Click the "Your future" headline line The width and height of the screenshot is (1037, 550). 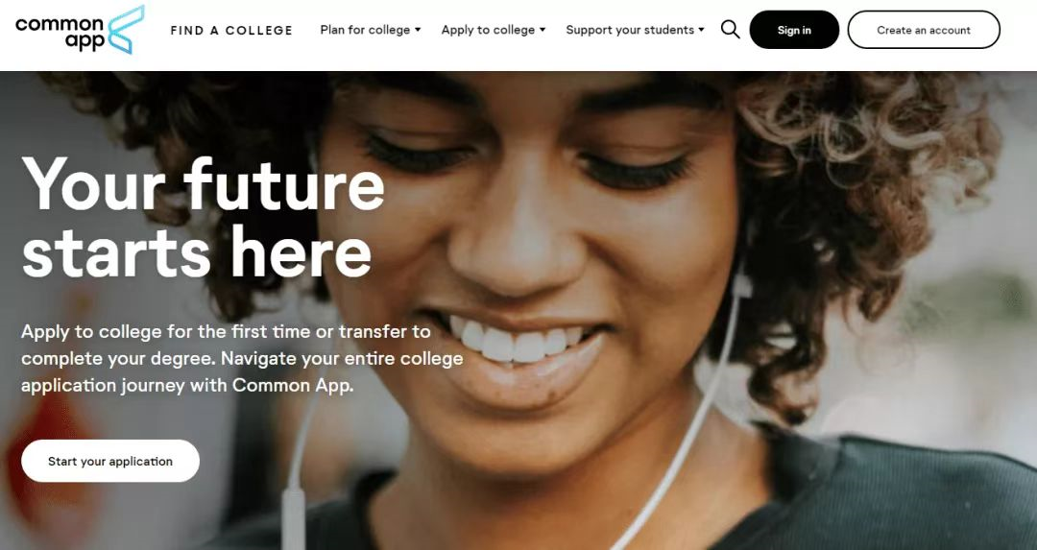(x=203, y=184)
